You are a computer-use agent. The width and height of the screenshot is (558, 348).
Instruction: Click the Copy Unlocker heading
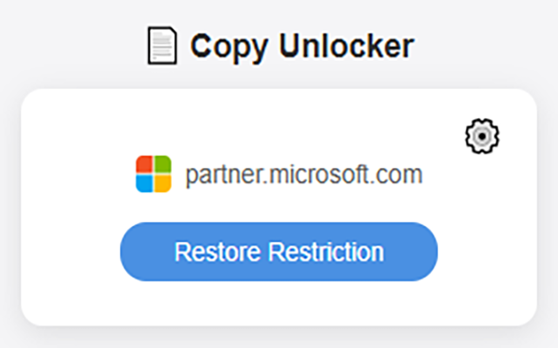(302, 46)
